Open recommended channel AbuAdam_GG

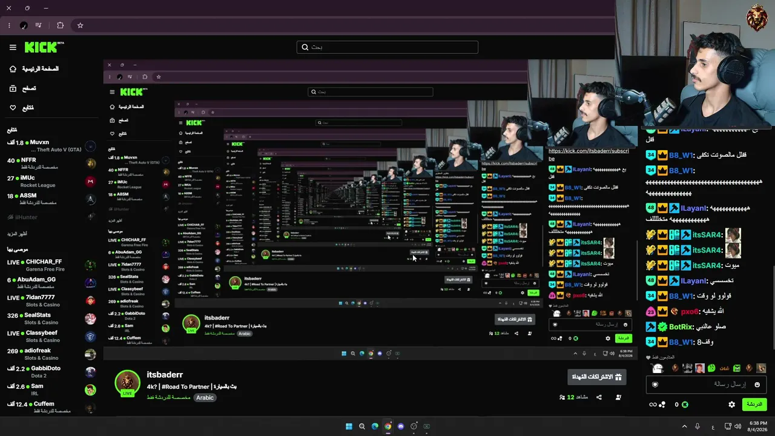coord(51,283)
